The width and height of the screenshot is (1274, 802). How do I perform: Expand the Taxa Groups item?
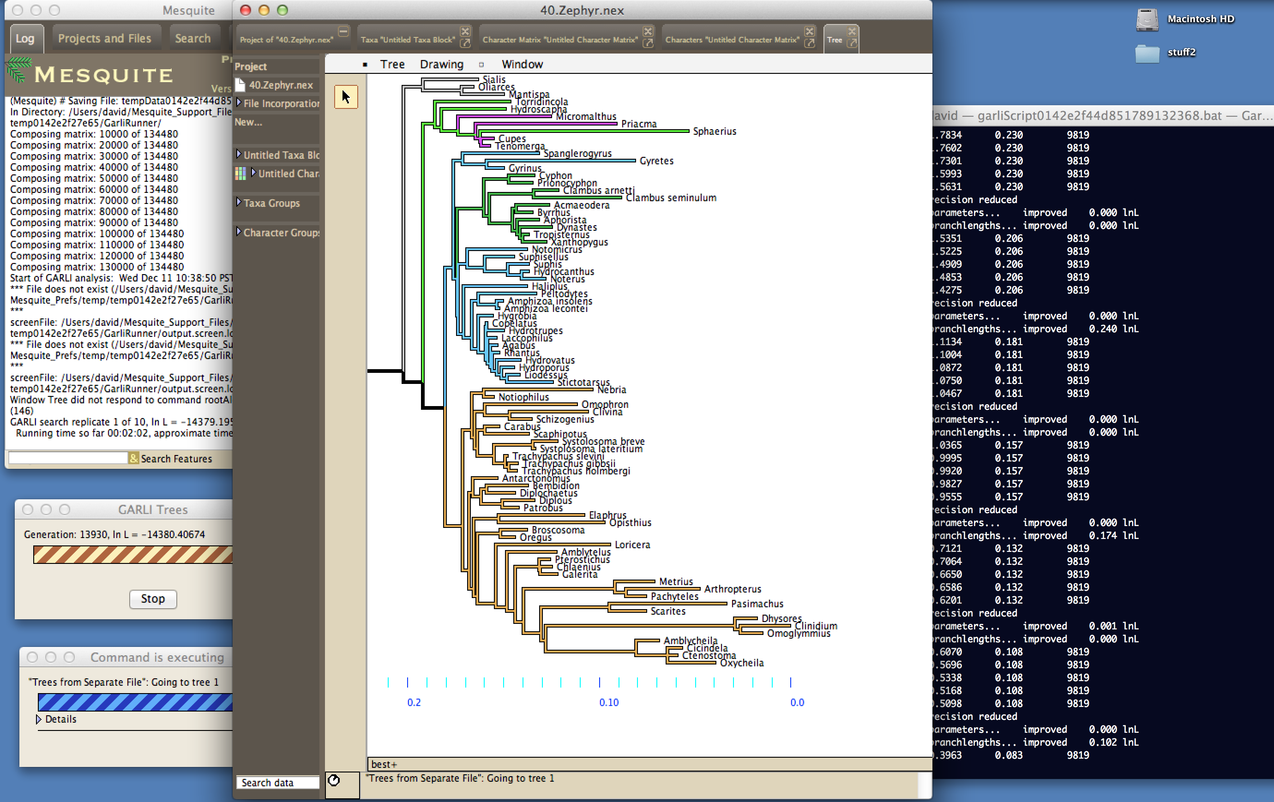[239, 203]
